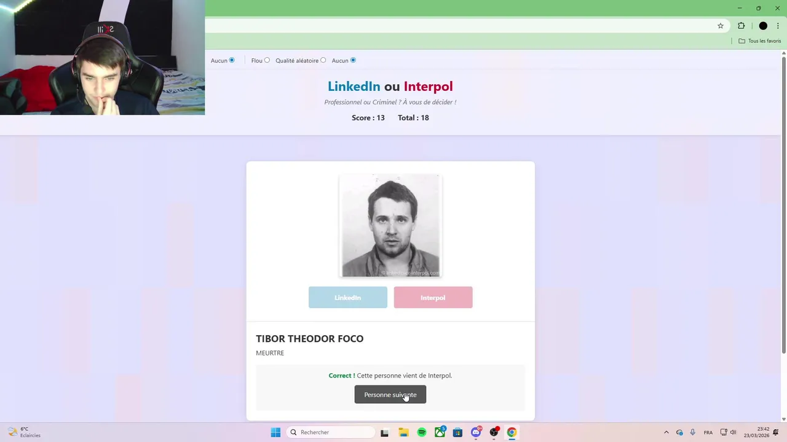
Task: Open Discord from the taskbar
Action: tap(476, 432)
